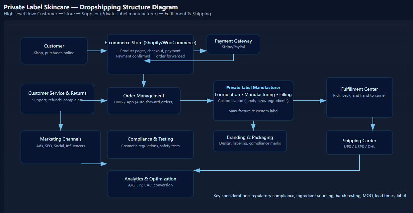
Task: Select the arrowhead pointing into Payment Gateway
Action: (x=204, y=51)
